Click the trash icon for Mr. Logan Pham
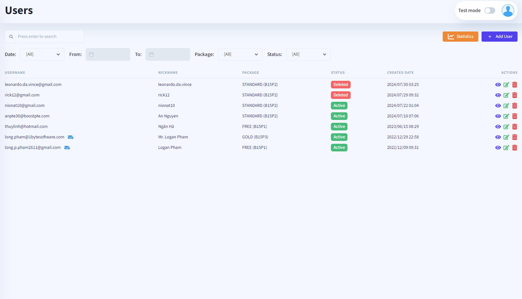The image size is (522, 299). coord(514,137)
